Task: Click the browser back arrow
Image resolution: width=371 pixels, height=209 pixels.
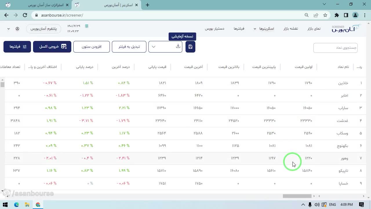Action: 6,15
